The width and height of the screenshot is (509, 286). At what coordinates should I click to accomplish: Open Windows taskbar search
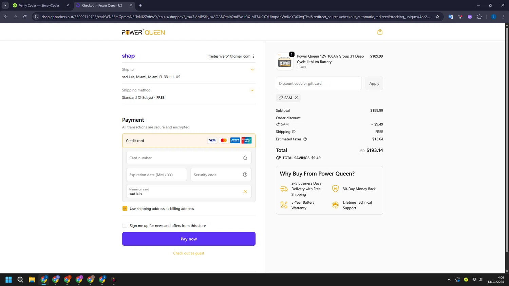20,280
